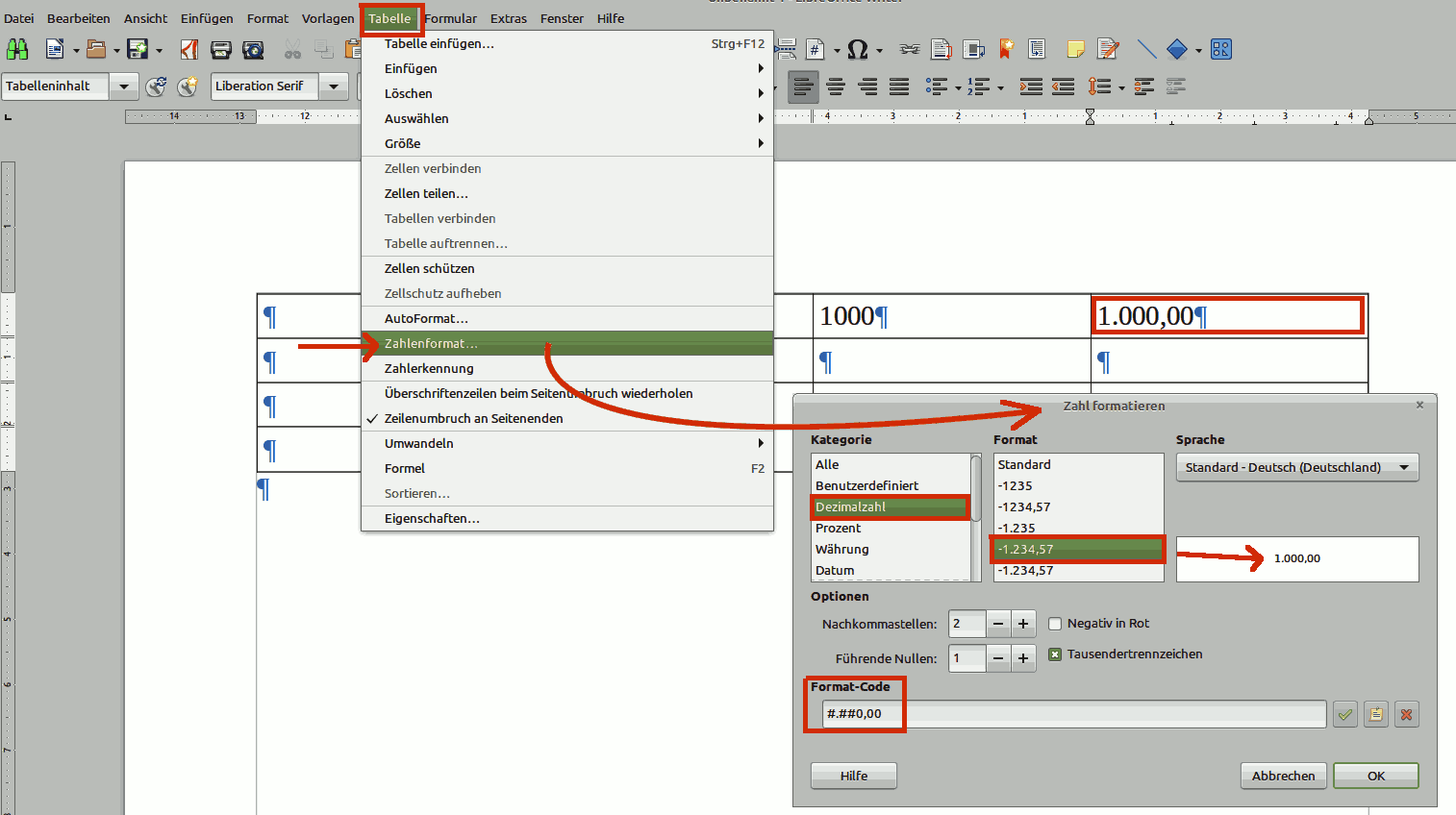This screenshot has height=815, width=1456.
Task: Center align text
Action: 836,87
